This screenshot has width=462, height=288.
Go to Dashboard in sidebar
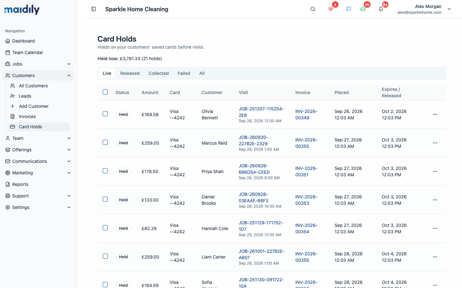coord(38,41)
